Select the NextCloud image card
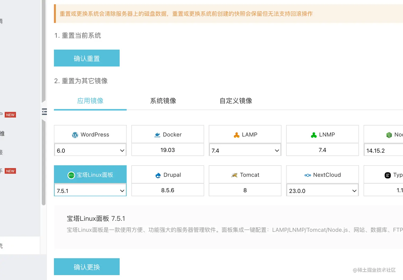This screenshot has height=280, width=403. click(x=323, y=174)
